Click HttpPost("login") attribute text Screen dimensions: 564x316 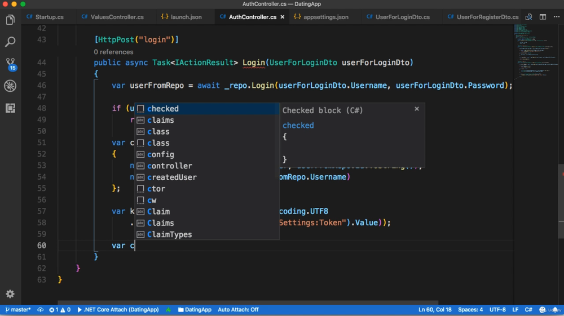click(136, 39)
